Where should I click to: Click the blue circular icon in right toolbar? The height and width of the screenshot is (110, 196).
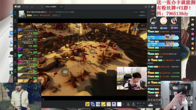pos(193,39)
